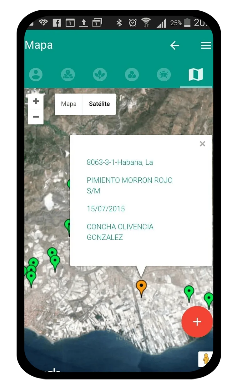Tap the back arrow in header
The image size is (237, 391).
coord(174,46)
